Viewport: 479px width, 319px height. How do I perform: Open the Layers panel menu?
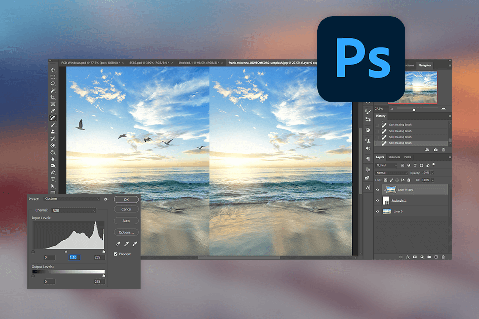pos(450,157)
